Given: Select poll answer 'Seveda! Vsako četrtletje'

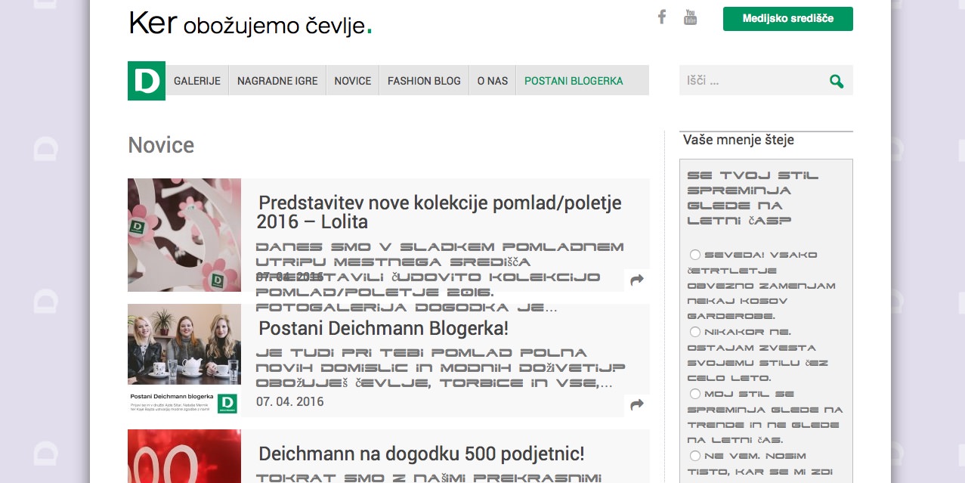Looking at the screenshot, I should [x=694, y=254].
